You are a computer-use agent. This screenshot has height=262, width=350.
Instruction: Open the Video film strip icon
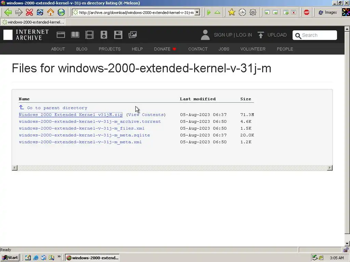point(90,35)
